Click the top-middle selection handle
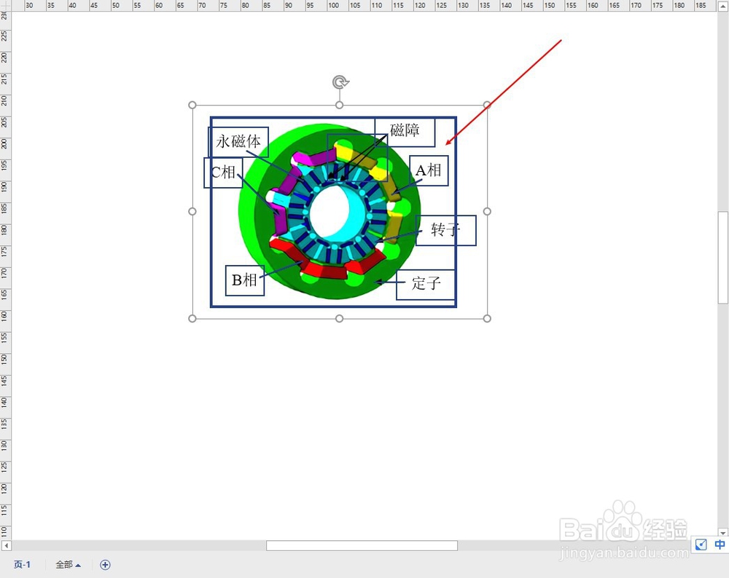 coord(340,106)
